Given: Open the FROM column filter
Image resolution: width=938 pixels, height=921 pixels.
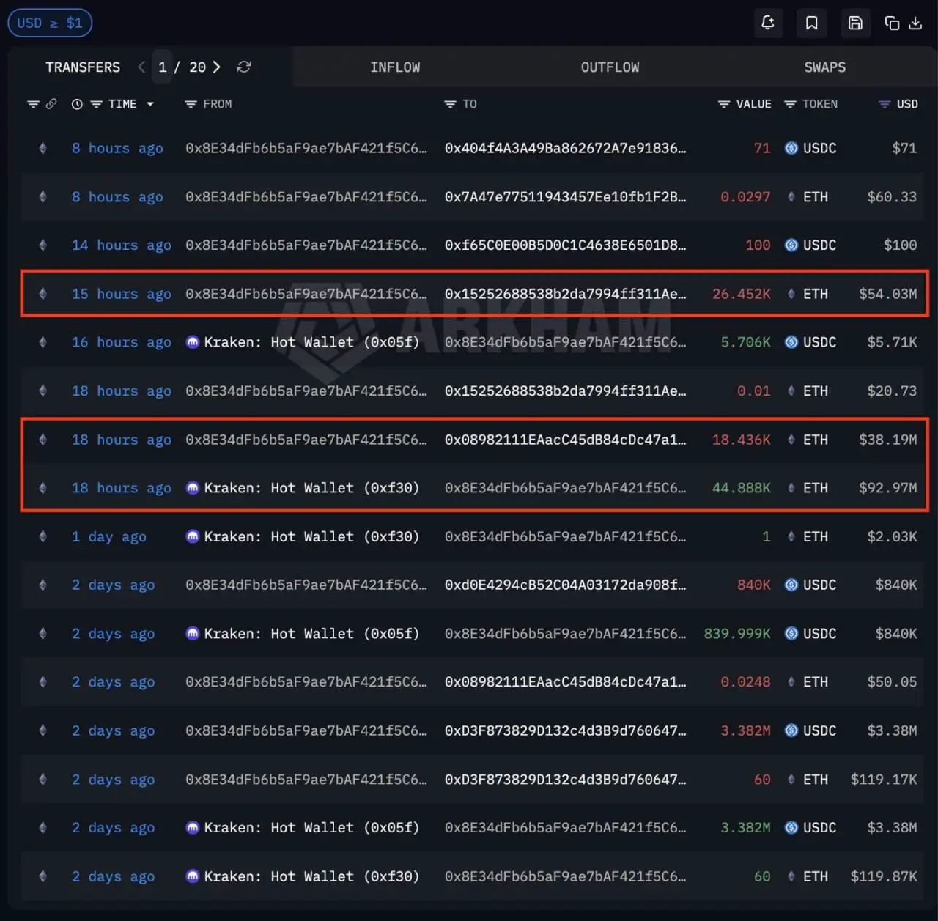Looking at the screenshot, I should point(191,104).
